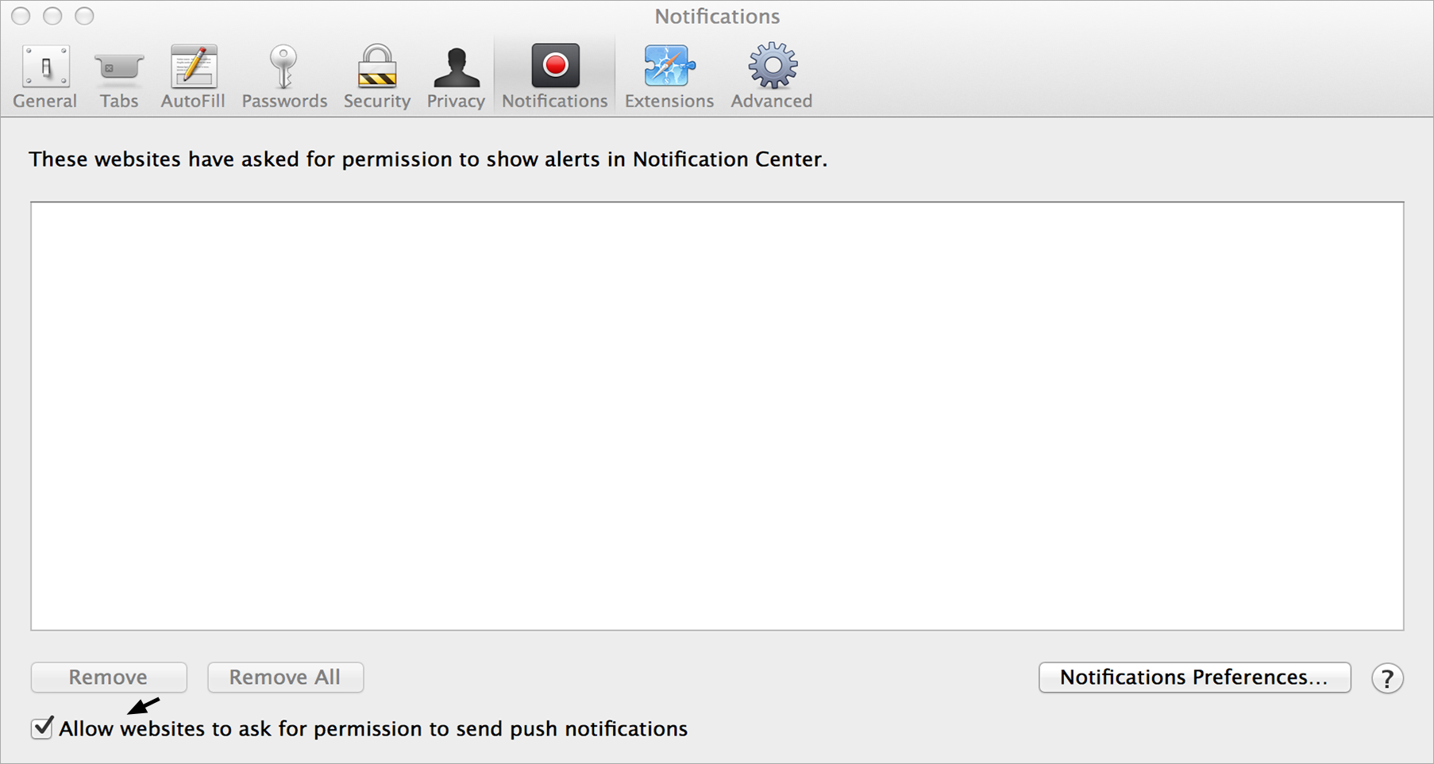Click the Remove button

click(109, 678)
